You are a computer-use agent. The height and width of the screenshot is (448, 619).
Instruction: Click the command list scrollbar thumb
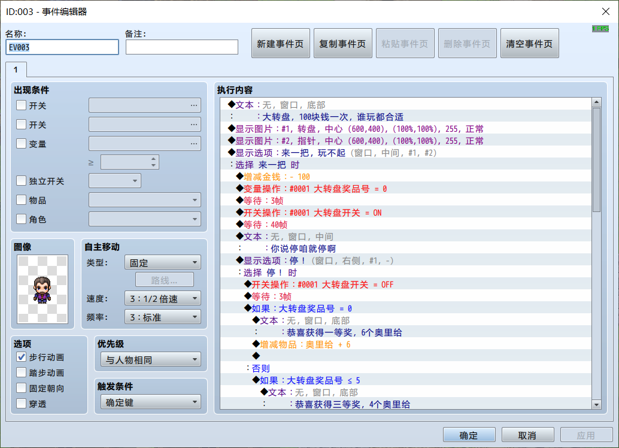tap(596, 159)
